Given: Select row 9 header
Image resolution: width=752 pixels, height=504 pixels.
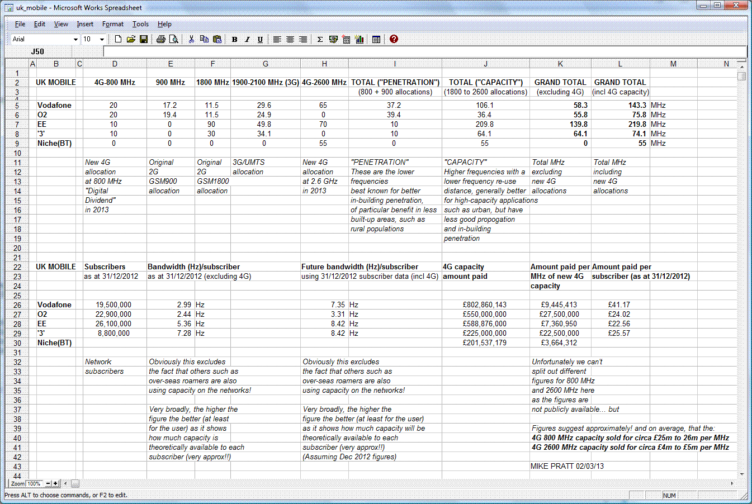Looking at the screenshot, I should pos(17,144).
